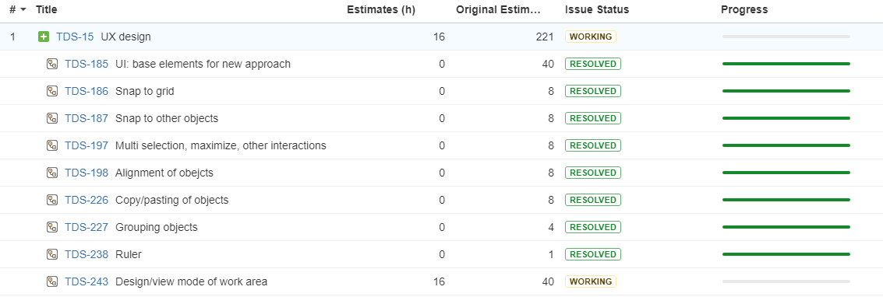Select the 'Snap to other objects' title

[x=167, y=118]
